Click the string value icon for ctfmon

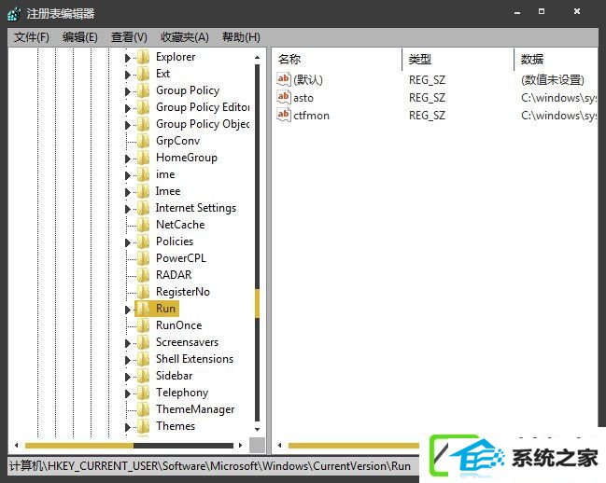point(284,115)
